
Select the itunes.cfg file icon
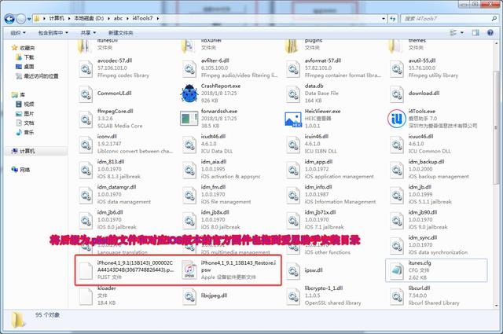click(x=397, y=270)
